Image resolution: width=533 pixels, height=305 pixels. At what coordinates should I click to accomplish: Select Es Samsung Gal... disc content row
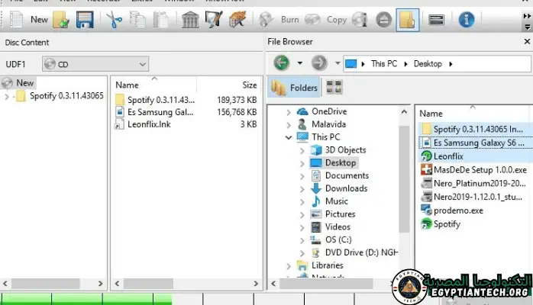(x=186, y=112)
